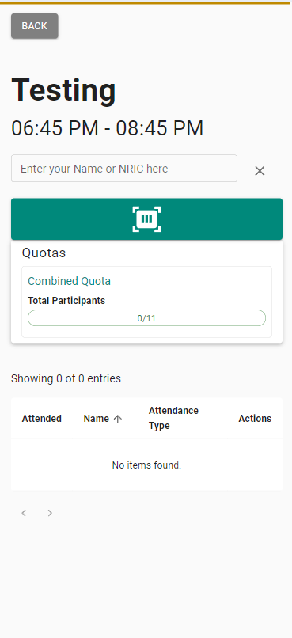
Task: Click the BACK button
Action: [35, 26]
